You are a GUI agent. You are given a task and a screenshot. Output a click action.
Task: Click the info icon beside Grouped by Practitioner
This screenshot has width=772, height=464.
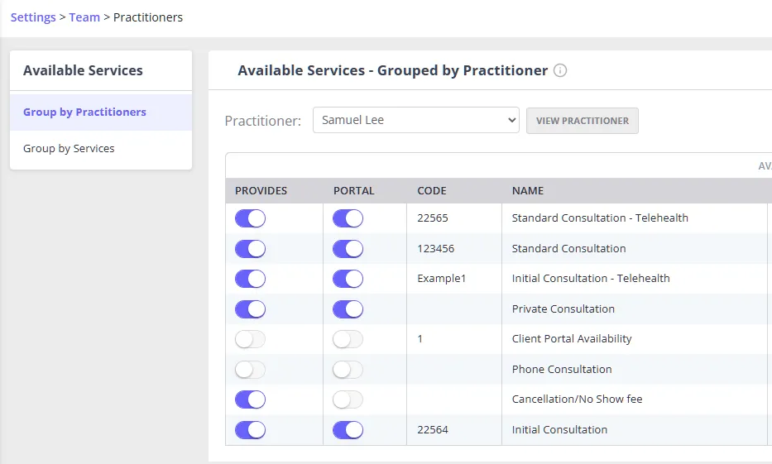(x=560, y=70)
